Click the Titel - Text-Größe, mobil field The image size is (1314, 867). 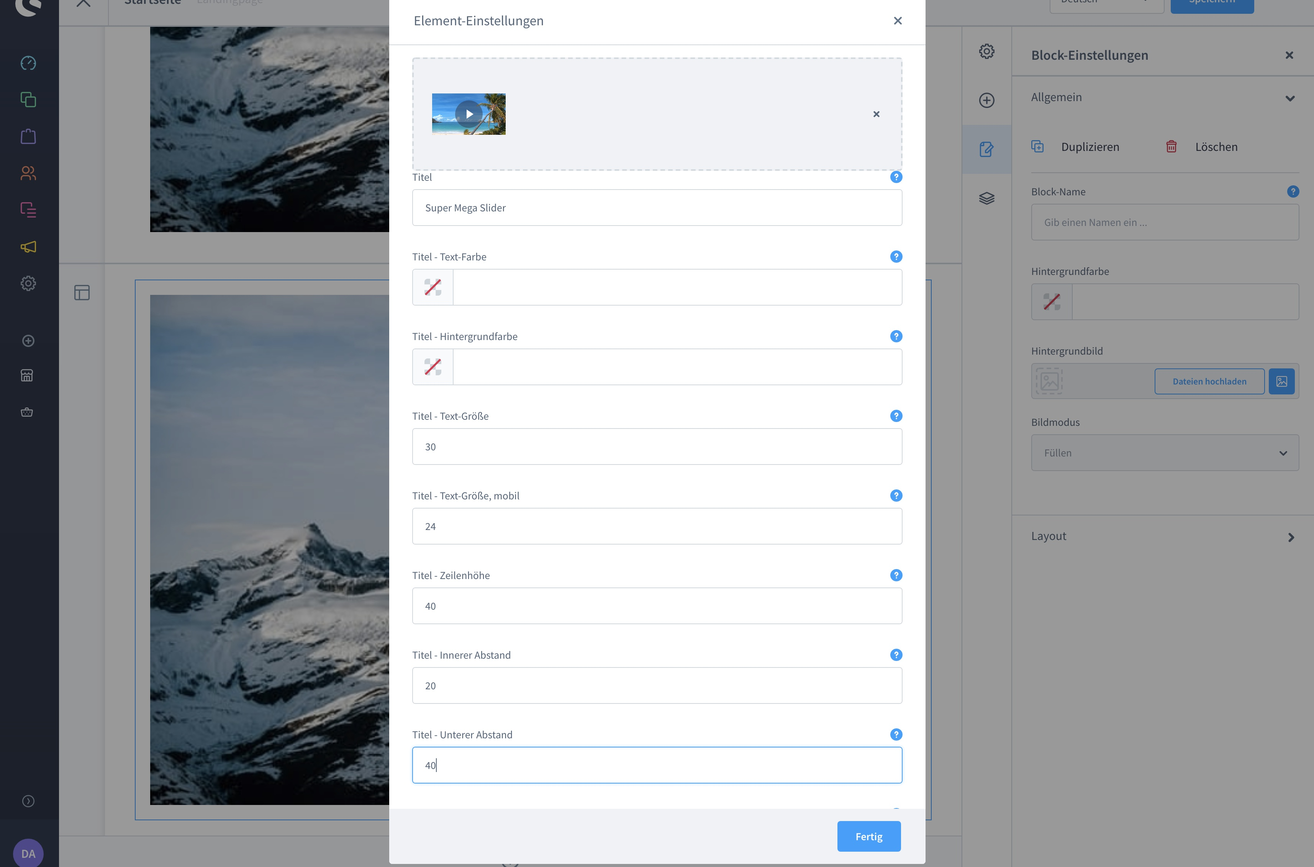click(x=657, y=526)
